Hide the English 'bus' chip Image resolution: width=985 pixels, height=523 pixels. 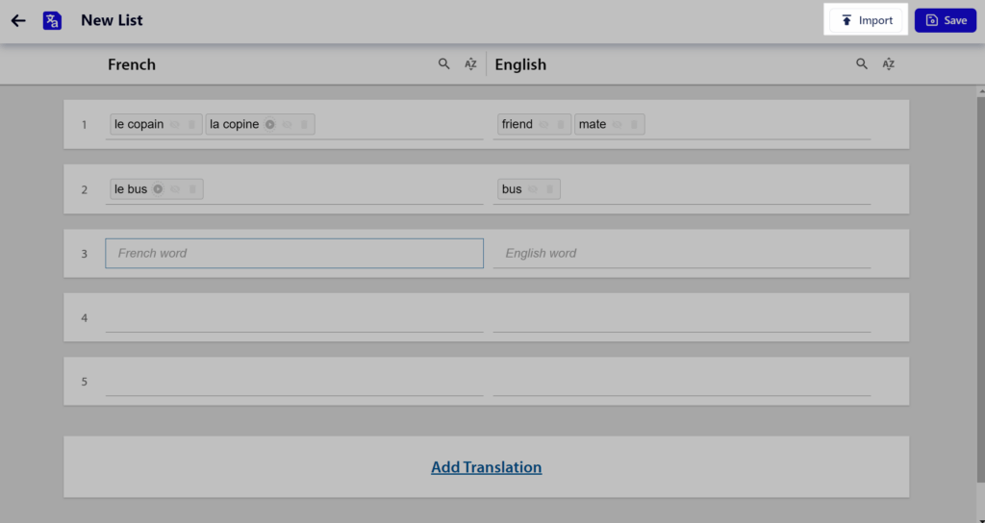(533, 189)
